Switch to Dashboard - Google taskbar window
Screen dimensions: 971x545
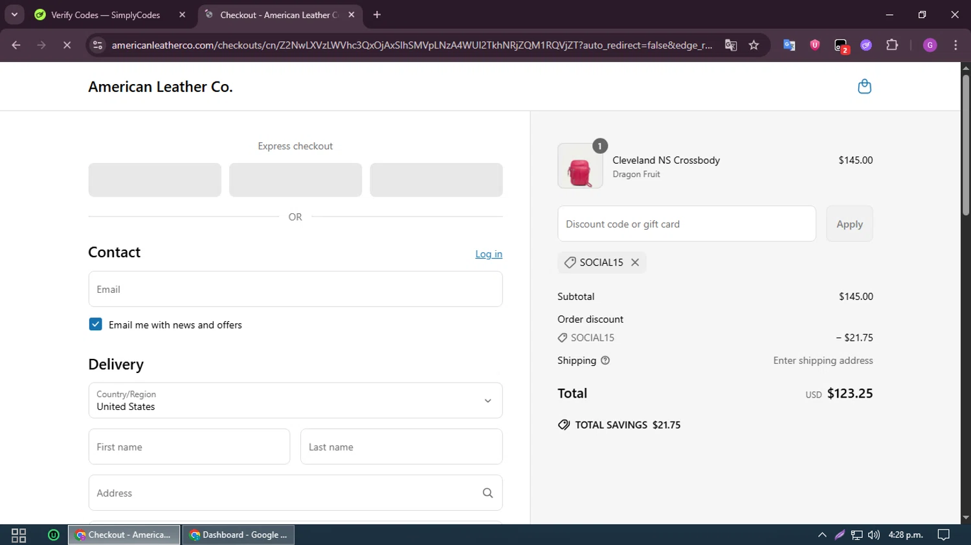point(239,535)
